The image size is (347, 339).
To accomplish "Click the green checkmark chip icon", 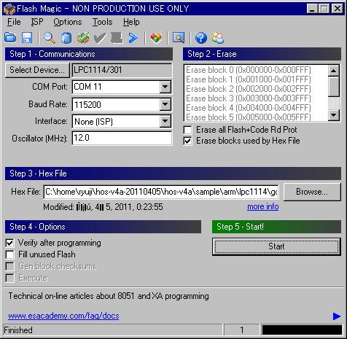I will [x=83, y=38].
